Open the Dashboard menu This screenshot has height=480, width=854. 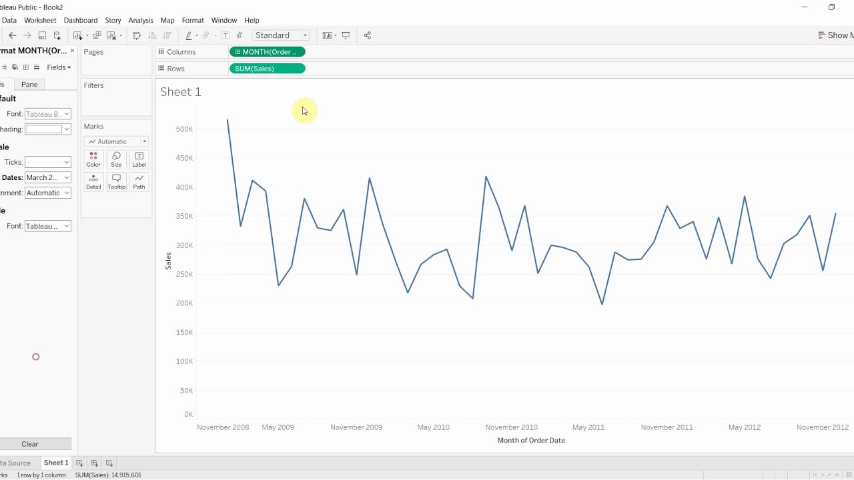point(81,20)
